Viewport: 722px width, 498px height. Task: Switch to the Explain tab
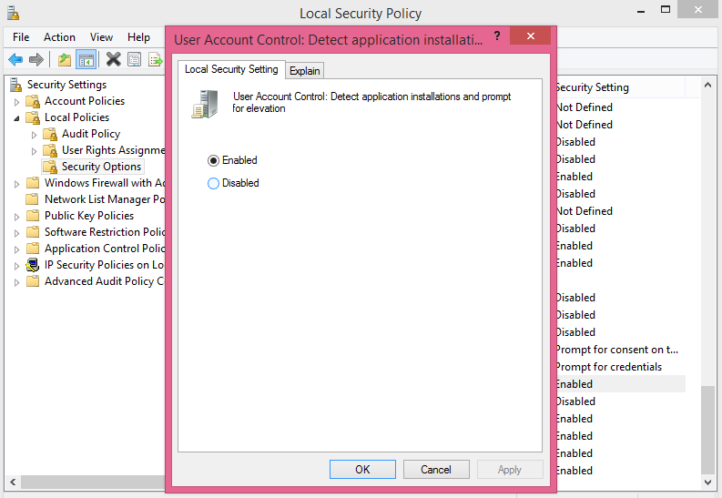(x=305, y=71)
